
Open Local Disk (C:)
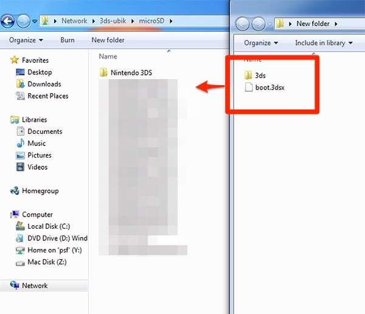49,226
